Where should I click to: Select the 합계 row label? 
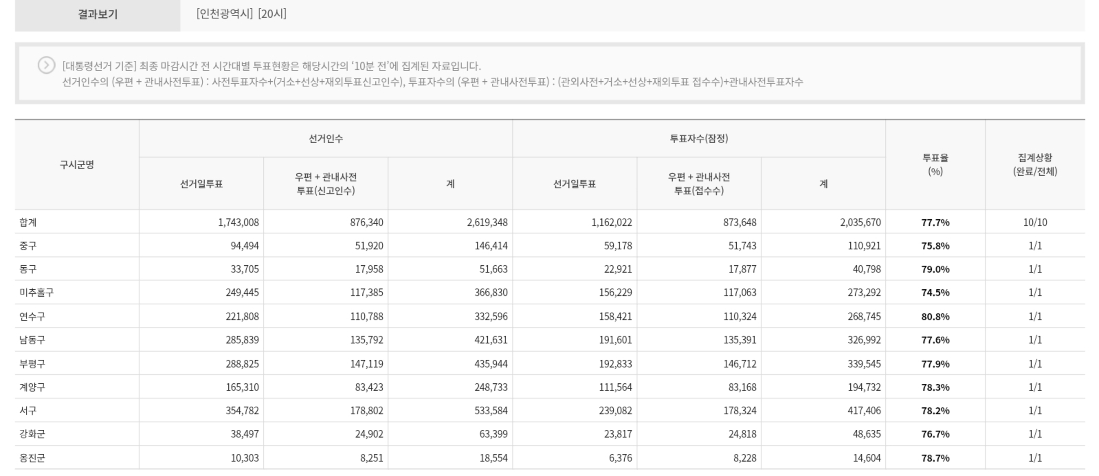pos(28,222)
